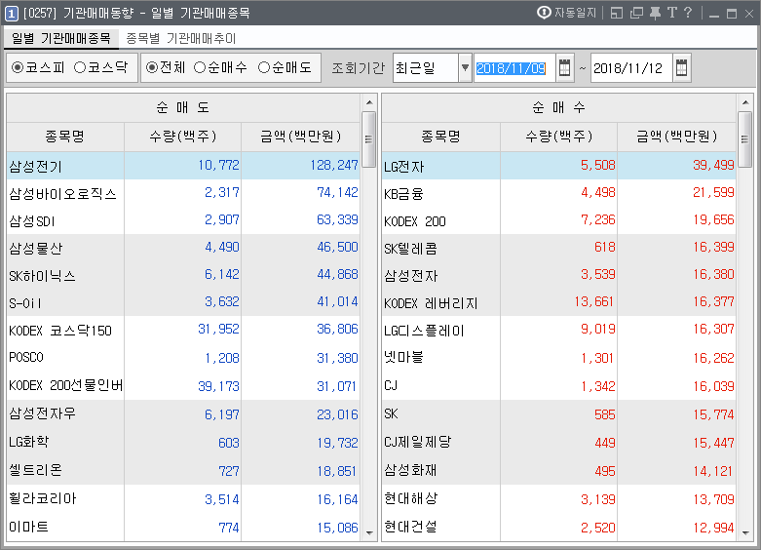761x550 pixels.
Task: Select CJ제일제당 row
Action: 559,443
